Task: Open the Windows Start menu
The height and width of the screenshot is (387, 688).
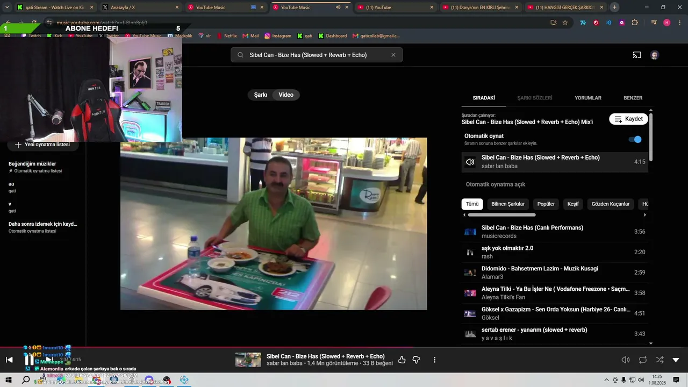Action: pos(9,380)
